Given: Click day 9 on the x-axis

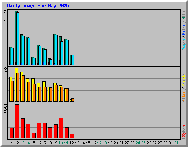Looking at the screenshot, I should [56, 143].
